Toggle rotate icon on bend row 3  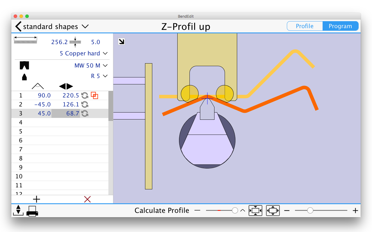pyautogui.click(x=85, y=113)
